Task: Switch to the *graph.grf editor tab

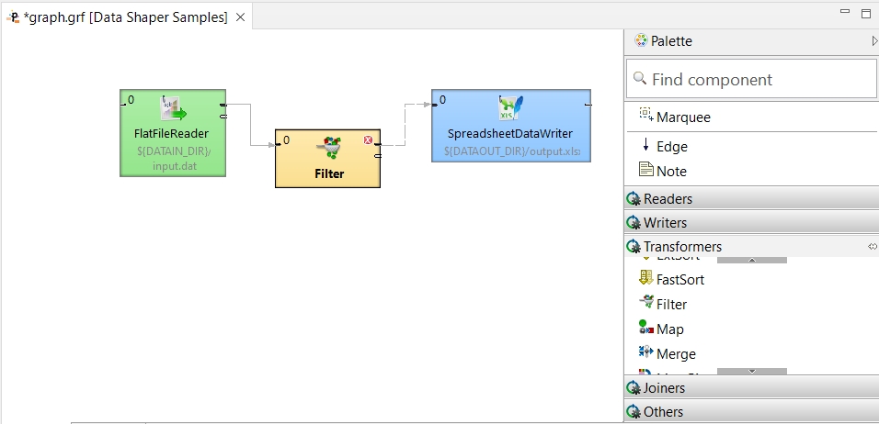Action: pos(125,18)
